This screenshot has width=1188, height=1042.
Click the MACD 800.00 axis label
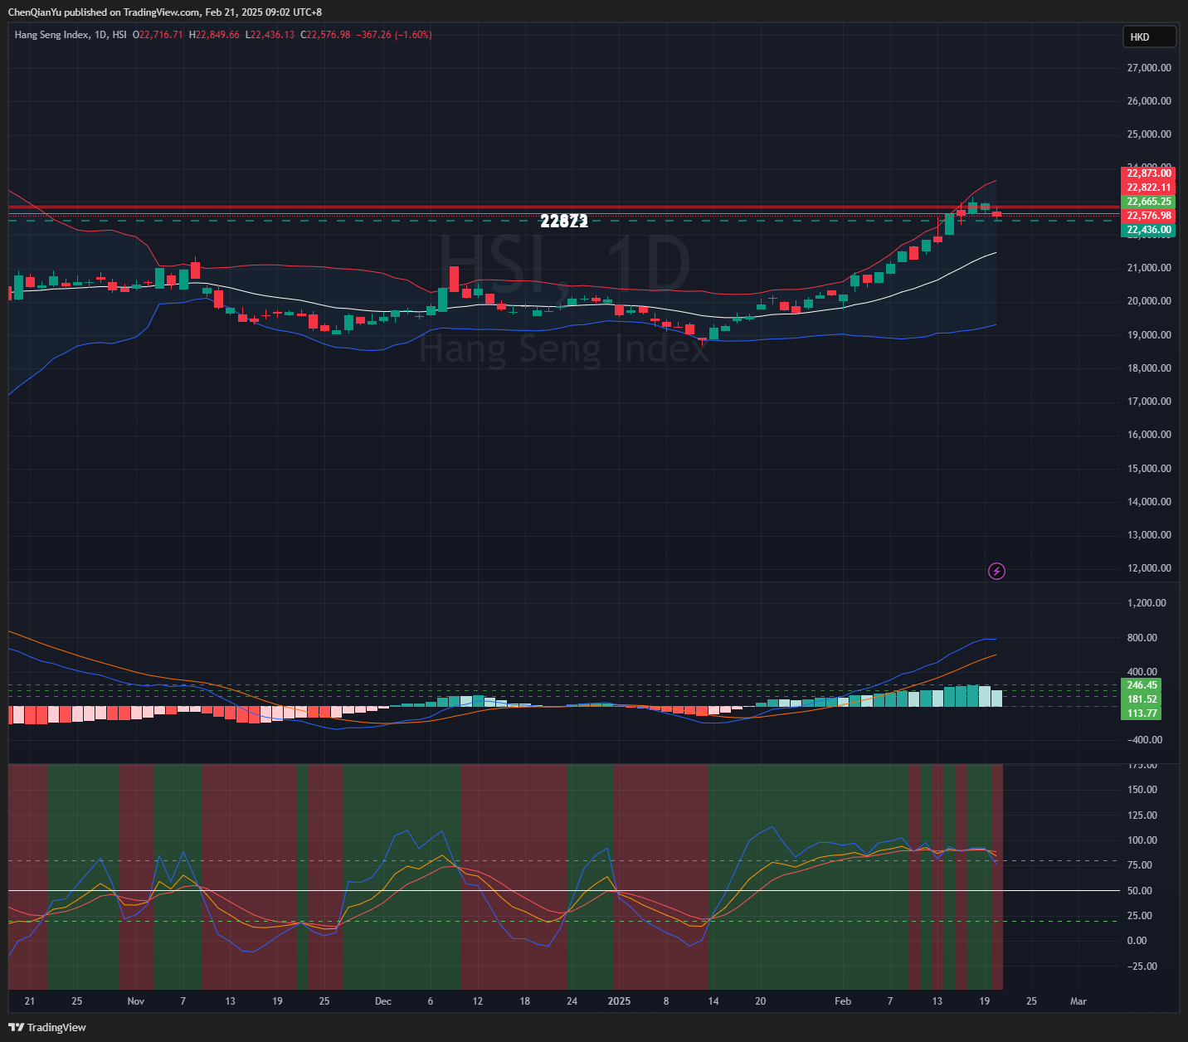pos(1142,638)
